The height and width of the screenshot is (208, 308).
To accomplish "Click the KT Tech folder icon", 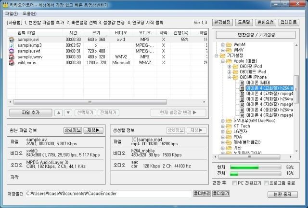I will click(x=229, y=126).
